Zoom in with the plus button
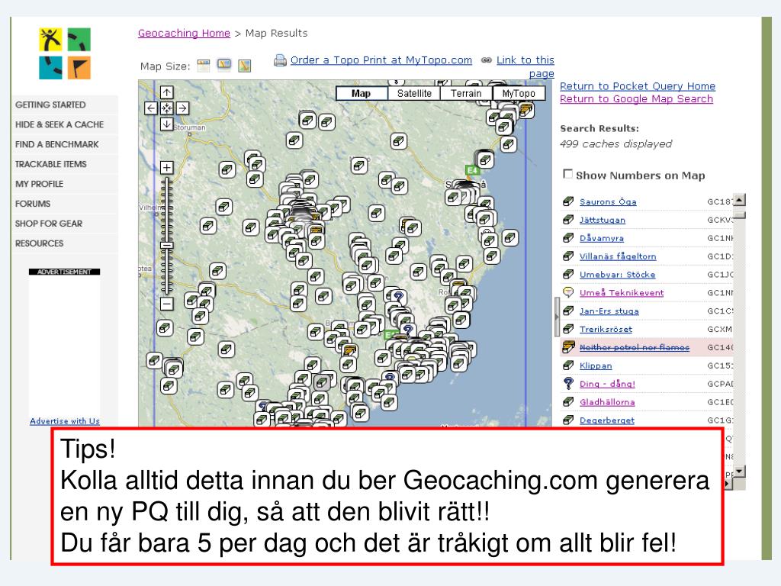Screen dimensions: 781x586 click(167, 167)
